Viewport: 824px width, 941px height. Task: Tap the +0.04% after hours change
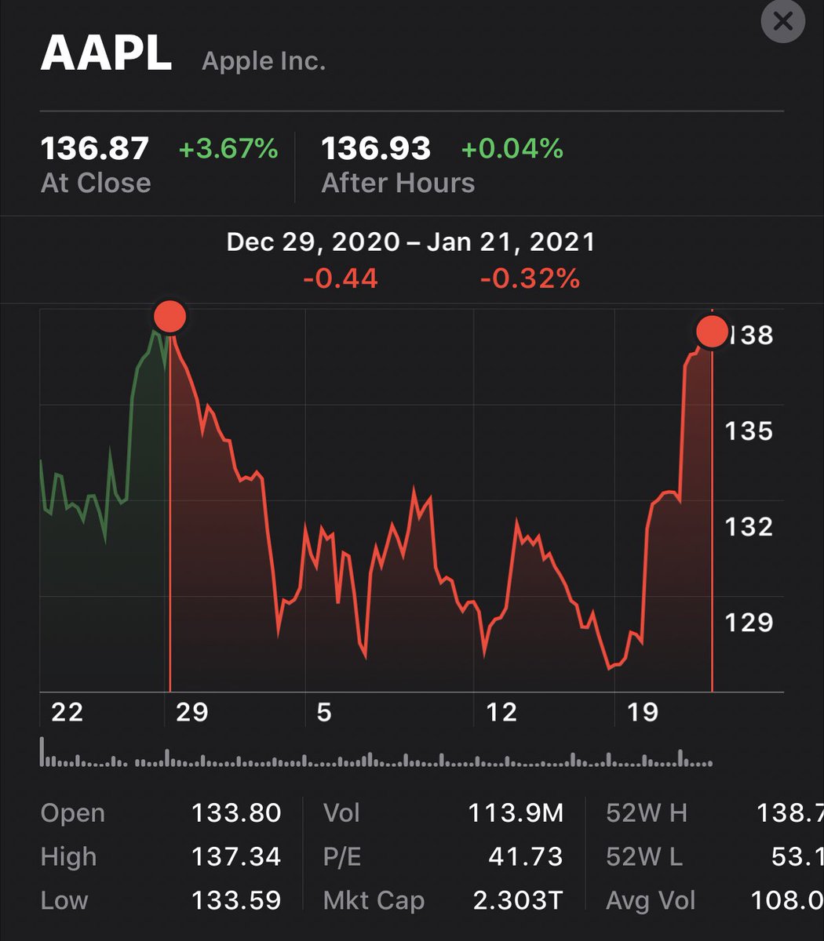(512, 148)
